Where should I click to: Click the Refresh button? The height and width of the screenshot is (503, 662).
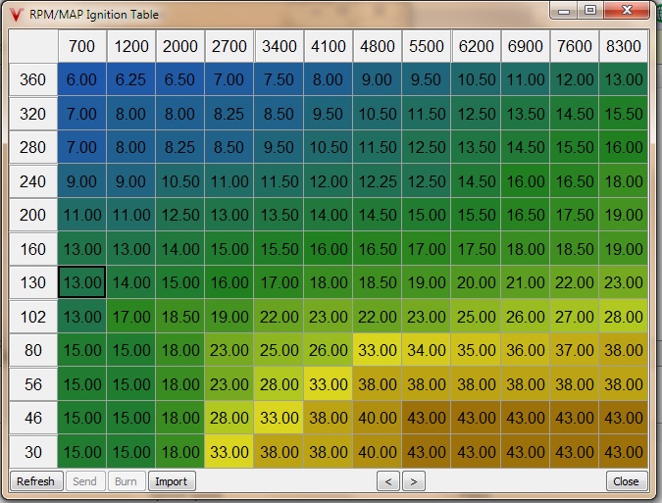(x=35, y=481)
